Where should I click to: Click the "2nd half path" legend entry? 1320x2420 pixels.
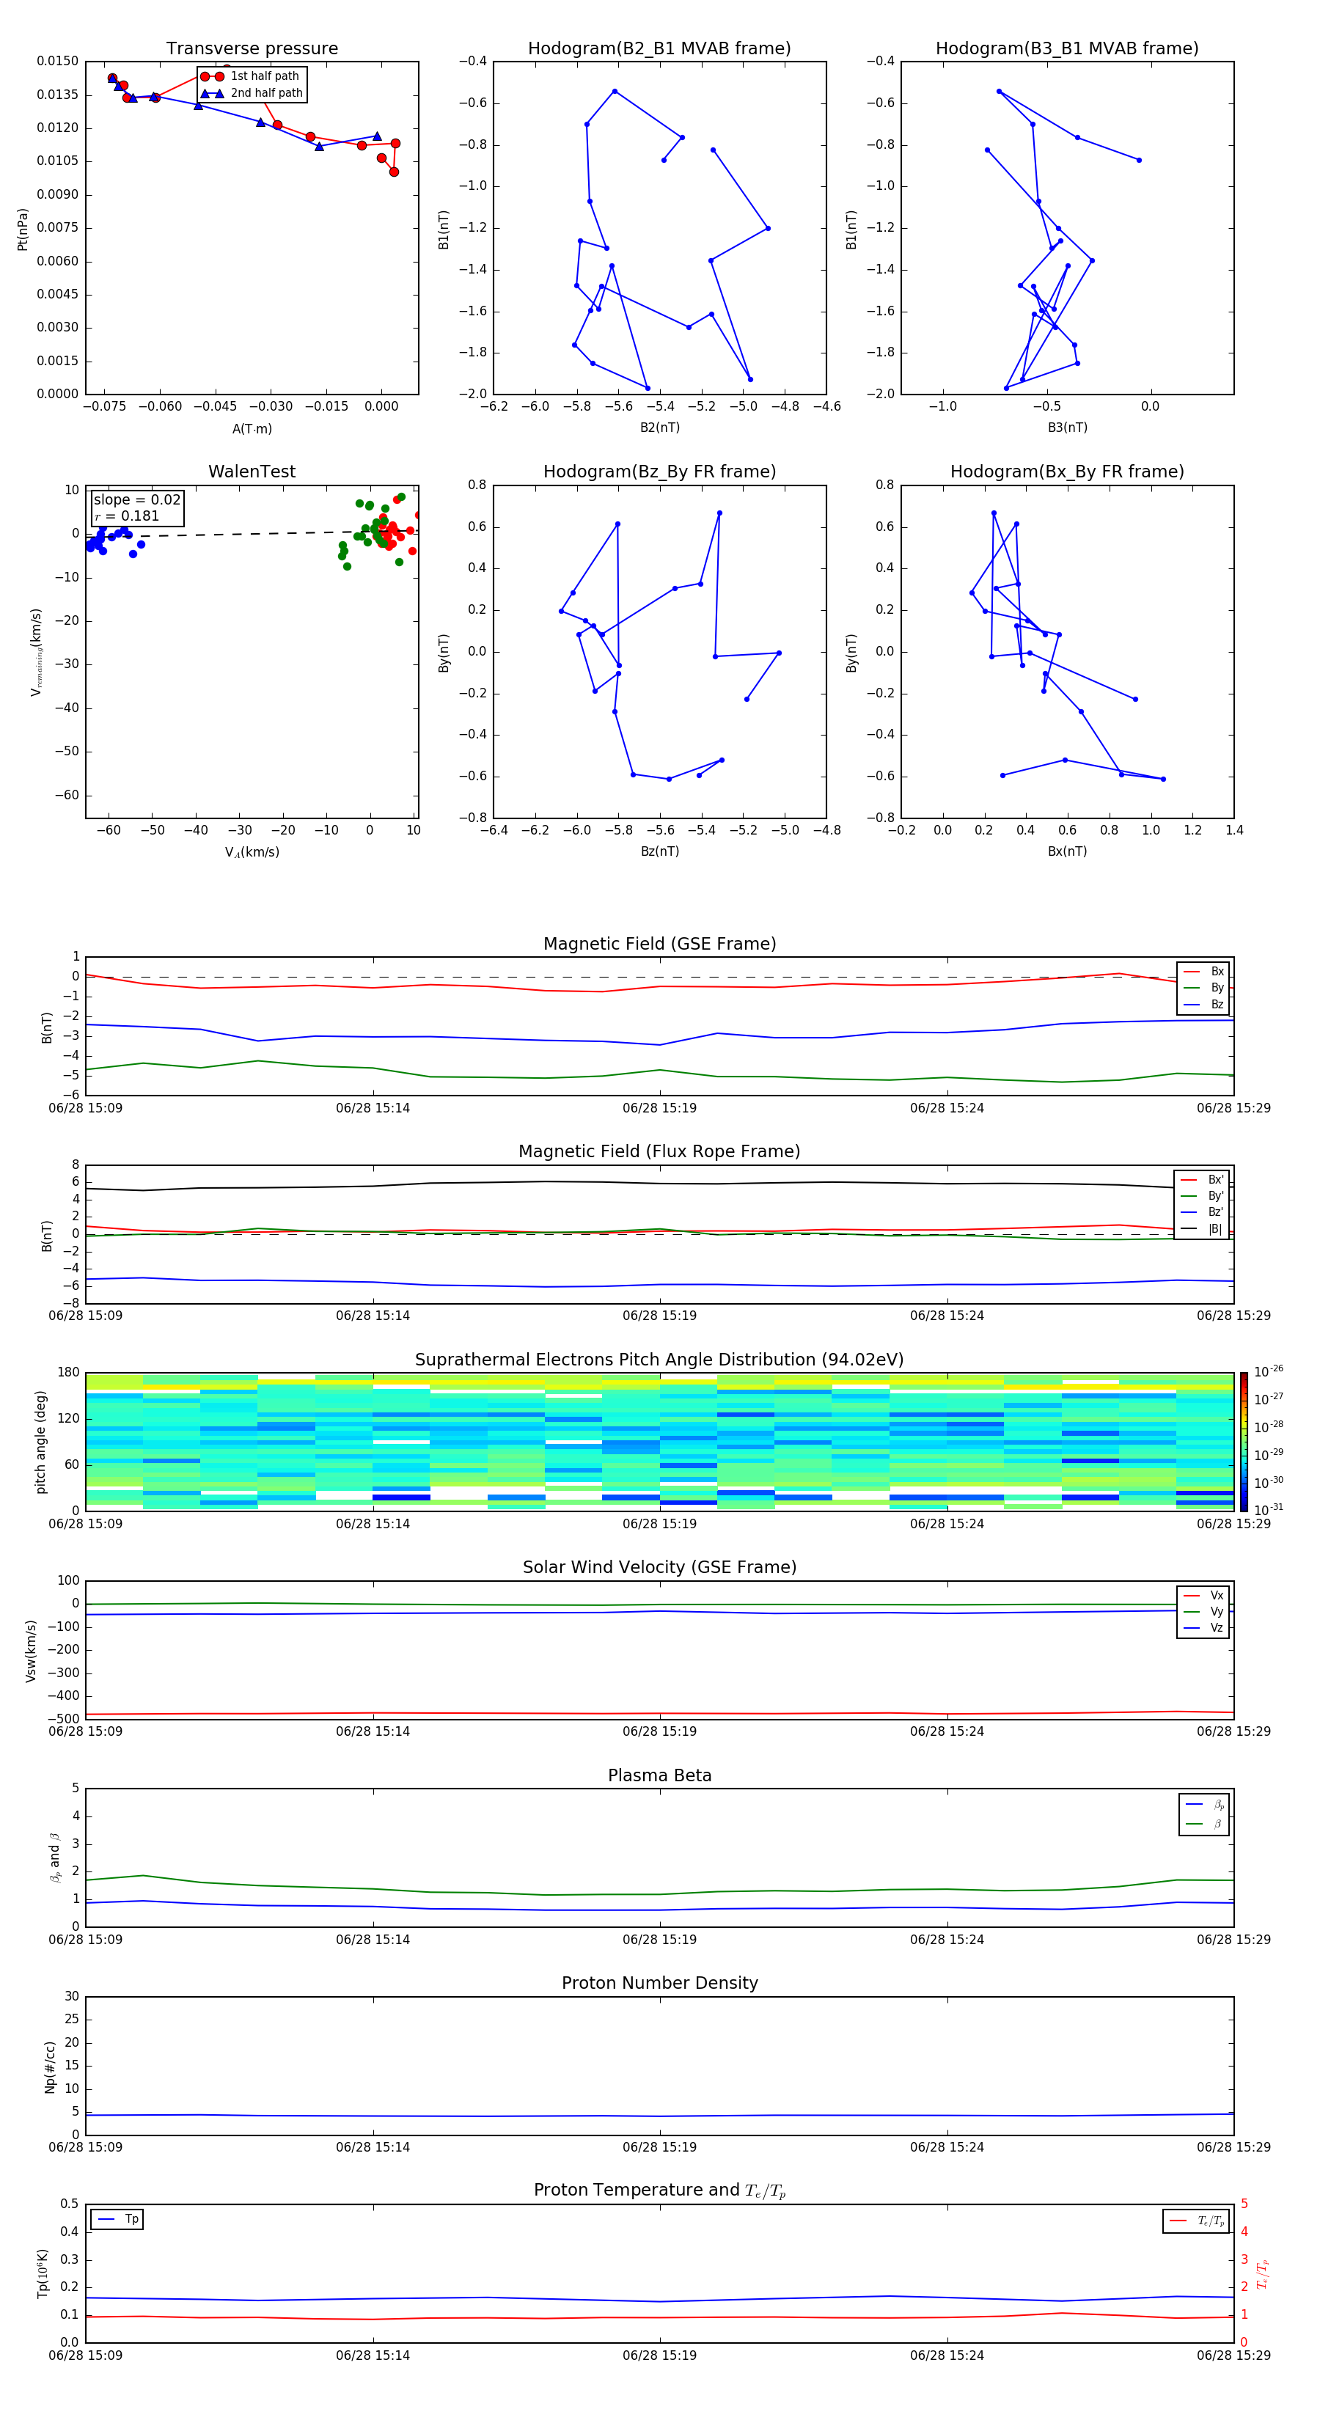pyautogui.click(x=252, y=93)
